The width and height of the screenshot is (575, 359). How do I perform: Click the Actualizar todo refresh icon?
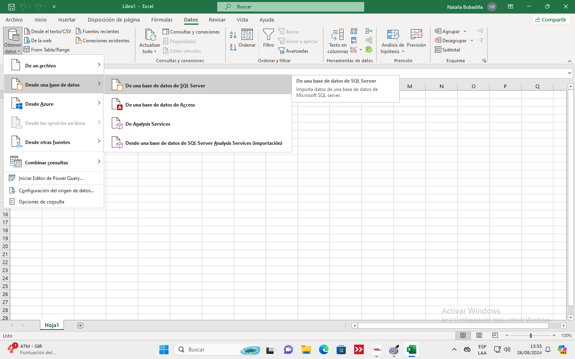coord(150,35)
